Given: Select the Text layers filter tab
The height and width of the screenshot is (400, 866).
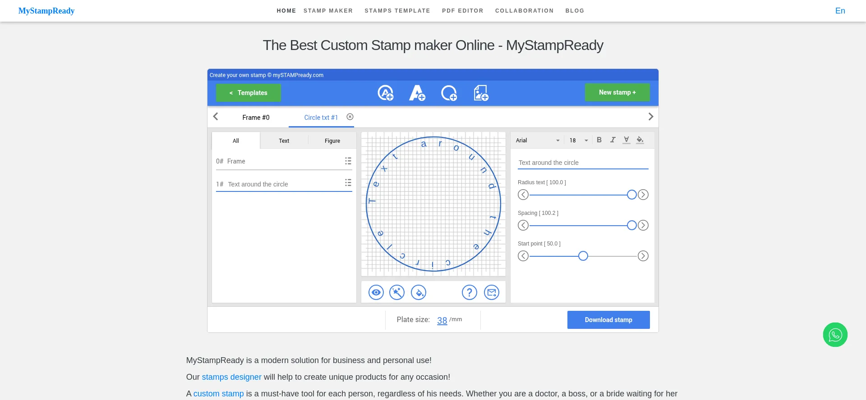Looking at the screenshot, I should (x=284, y=141).
